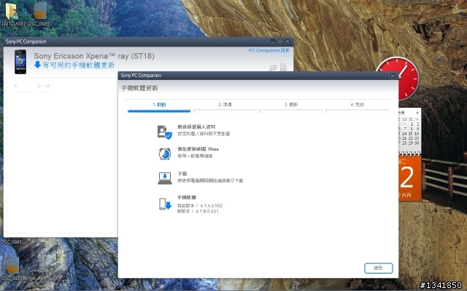This screenshot has width=467, height=291.
Task: Go to next month in calendar gadget
Action: [417, 113]
